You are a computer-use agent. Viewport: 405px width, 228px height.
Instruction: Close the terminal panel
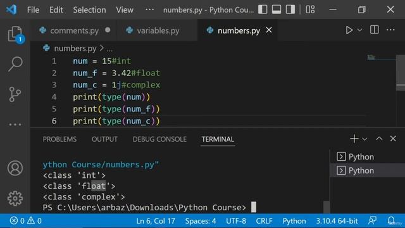coord(393,139)
